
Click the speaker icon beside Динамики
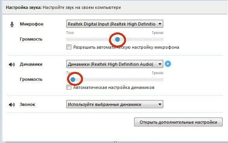coord(12,64)
